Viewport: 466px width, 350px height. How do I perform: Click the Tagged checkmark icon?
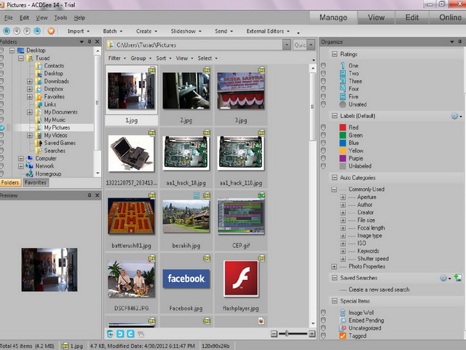tap(342, 336)
